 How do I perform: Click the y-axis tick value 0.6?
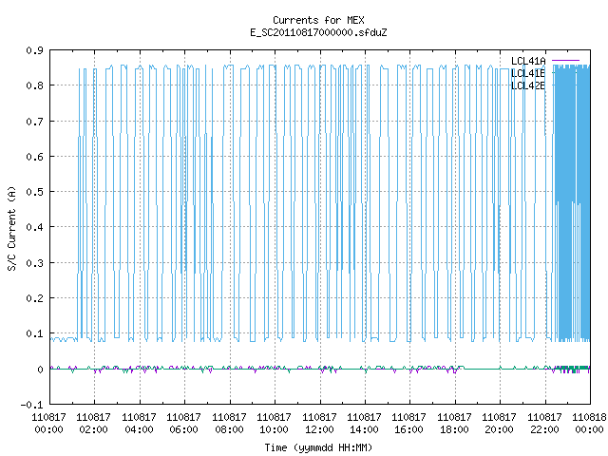click(x=34, y=157)
